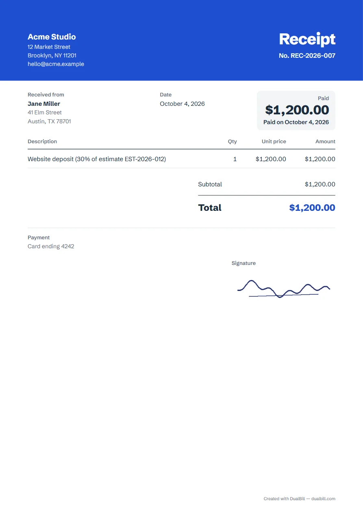Click the Subtotal value $1,200.00
The width and height of the screenshot is (363, 514).
coord(320,184)
